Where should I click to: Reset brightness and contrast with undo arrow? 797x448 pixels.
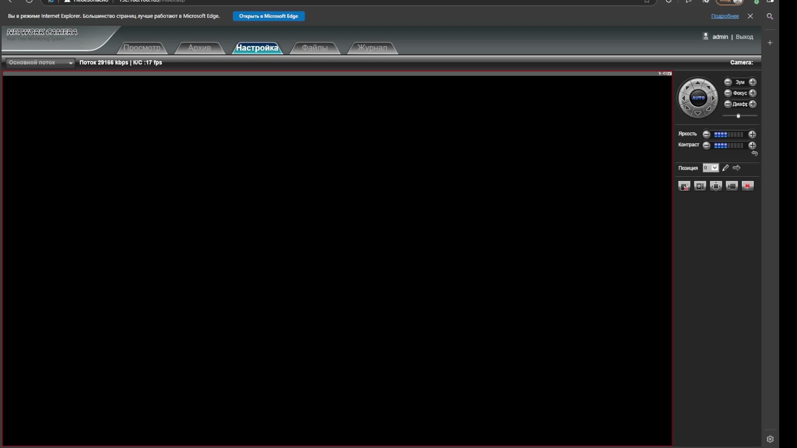754,153
